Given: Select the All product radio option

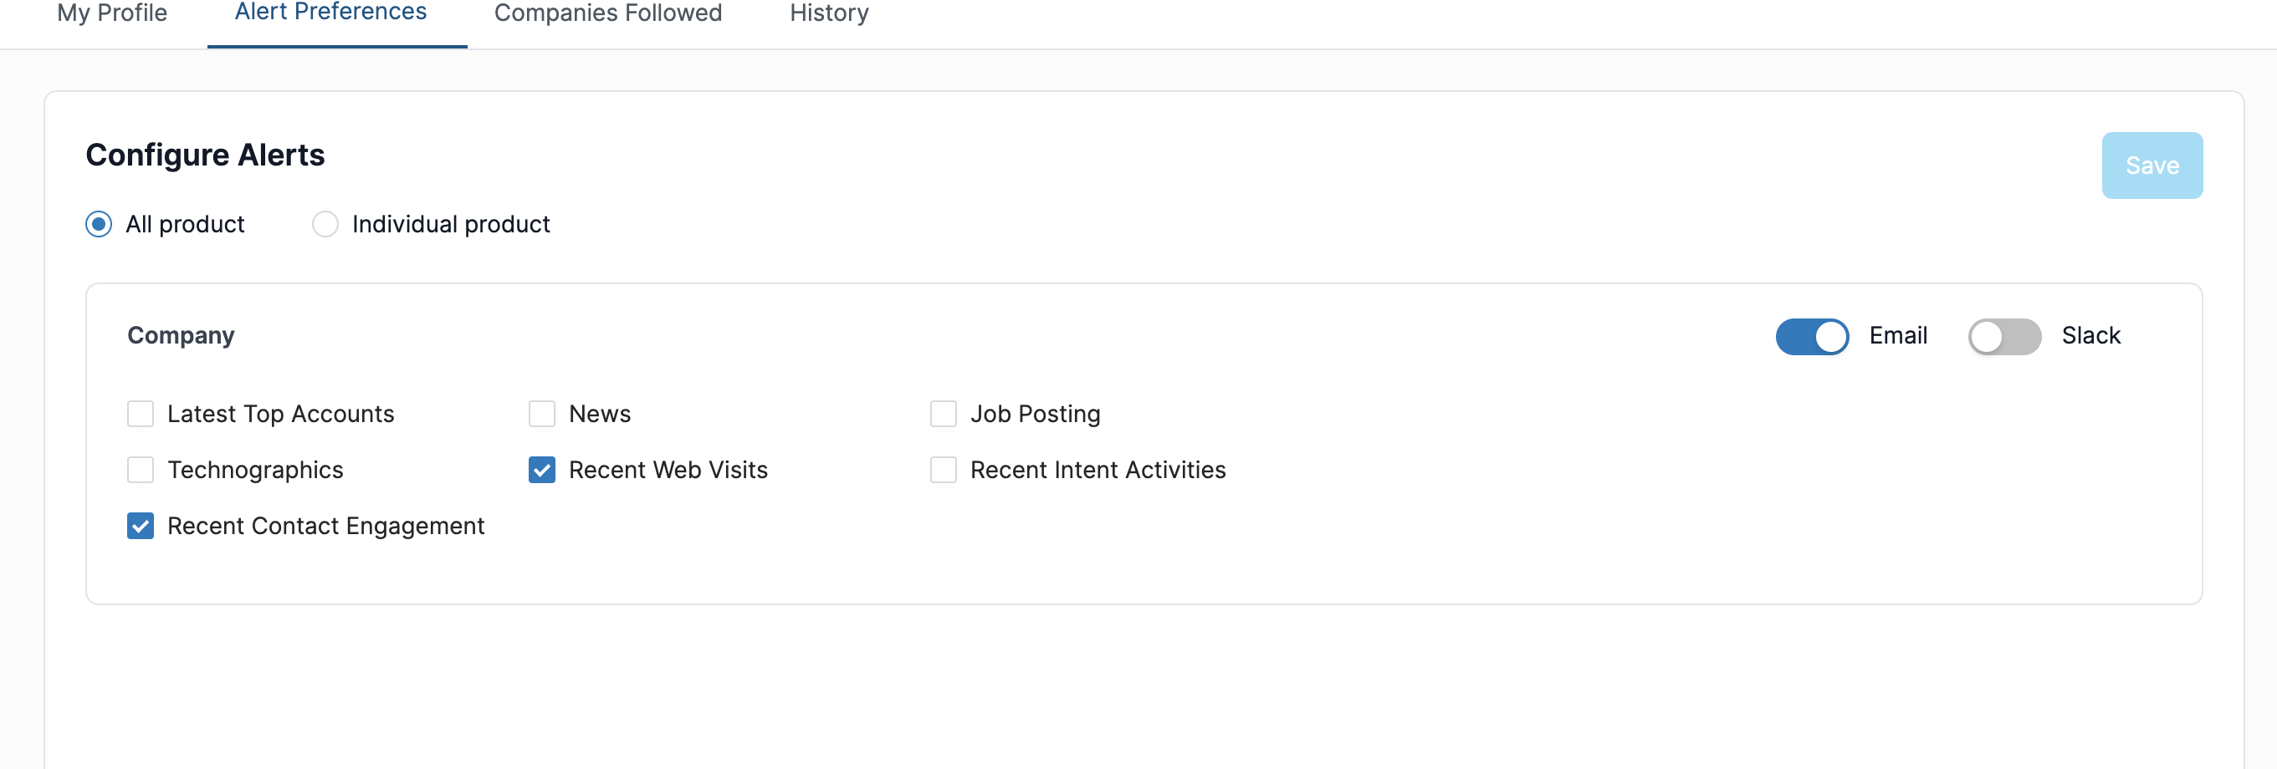Looking at the screenshot, I should (99, 224).
